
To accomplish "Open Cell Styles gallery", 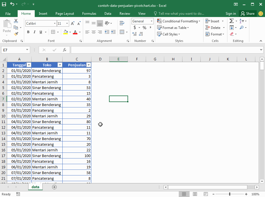I will (x=169, y=34).
